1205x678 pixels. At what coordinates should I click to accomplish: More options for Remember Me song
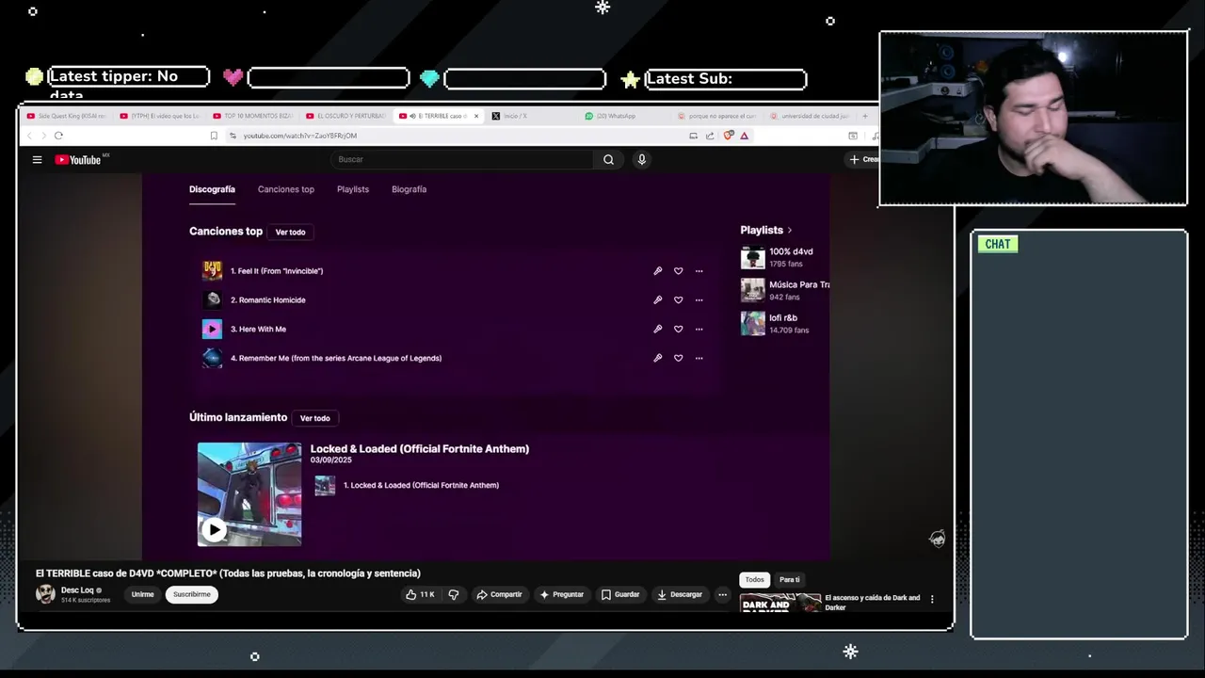[699, 358]
